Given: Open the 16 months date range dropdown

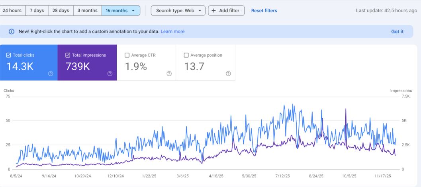Looking at the screenshot, I should pos(121,11).
